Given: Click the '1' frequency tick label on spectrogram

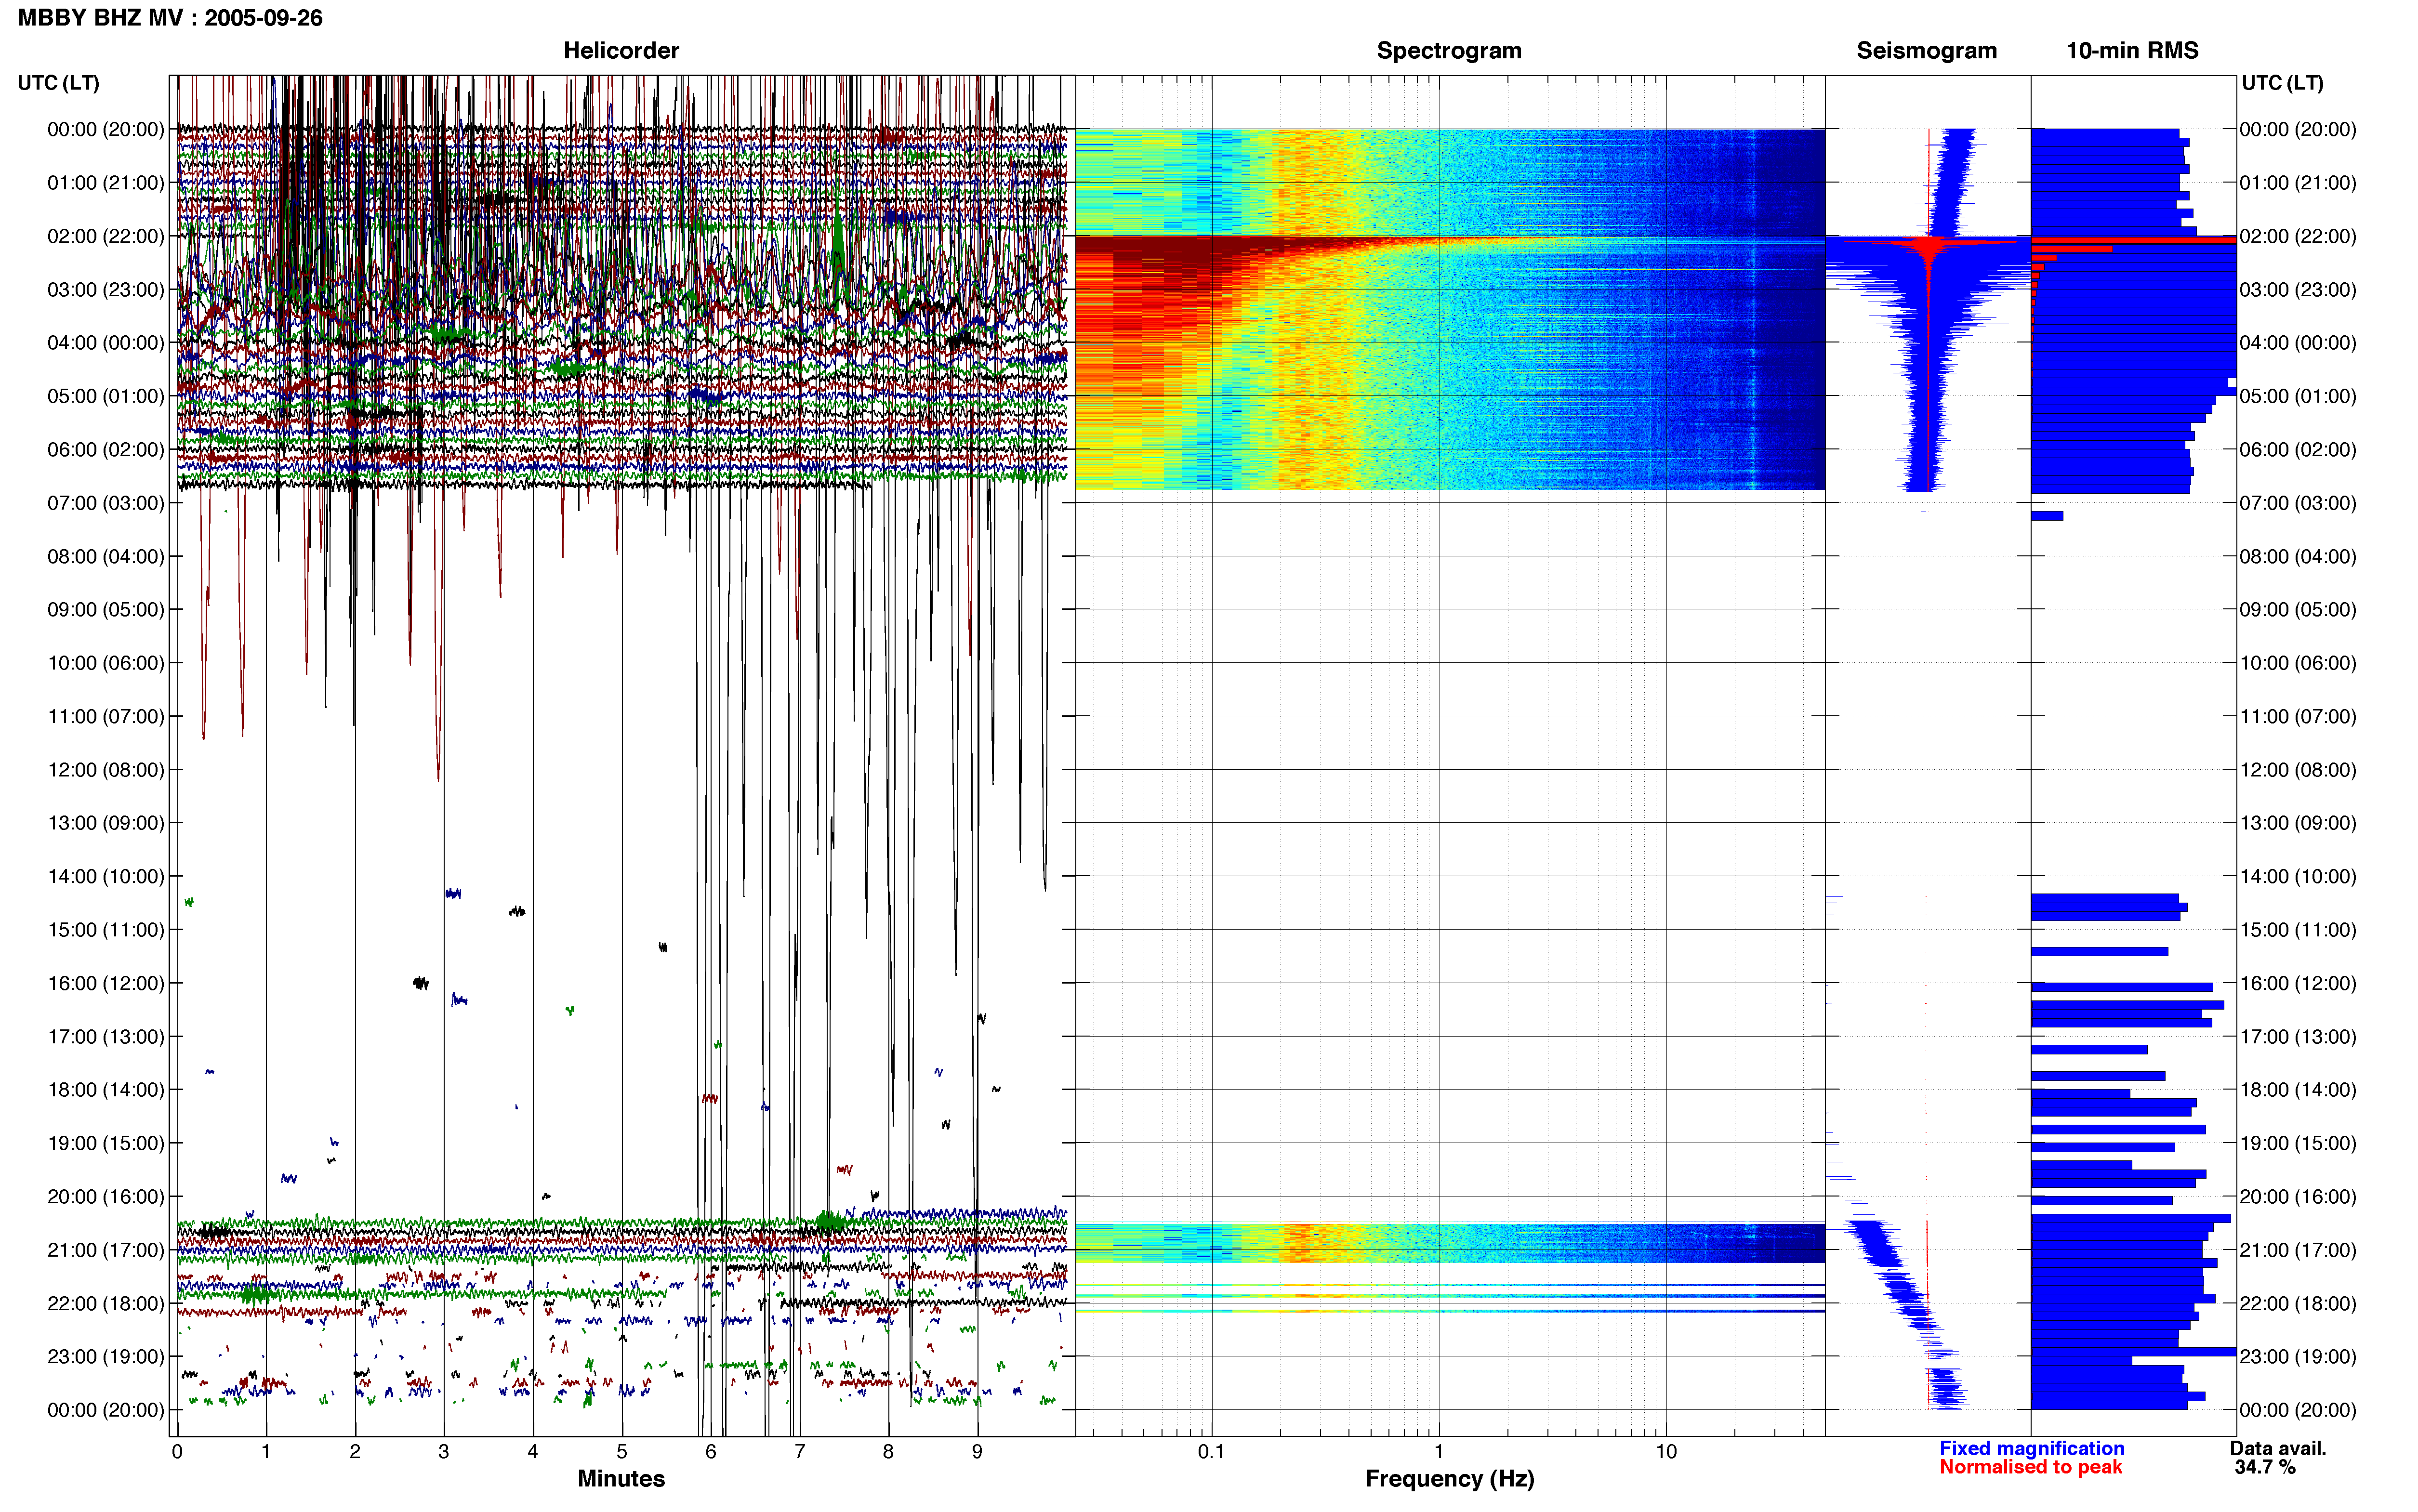Looking at the screenshot, I should tap(1439, 1452).
